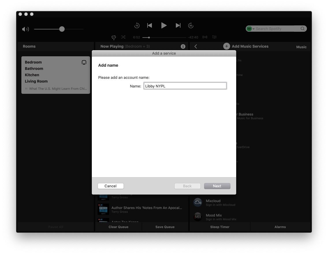Screen dimensions: 328x254
Task: Open the Alarms panel
Action: pos(280,227)
